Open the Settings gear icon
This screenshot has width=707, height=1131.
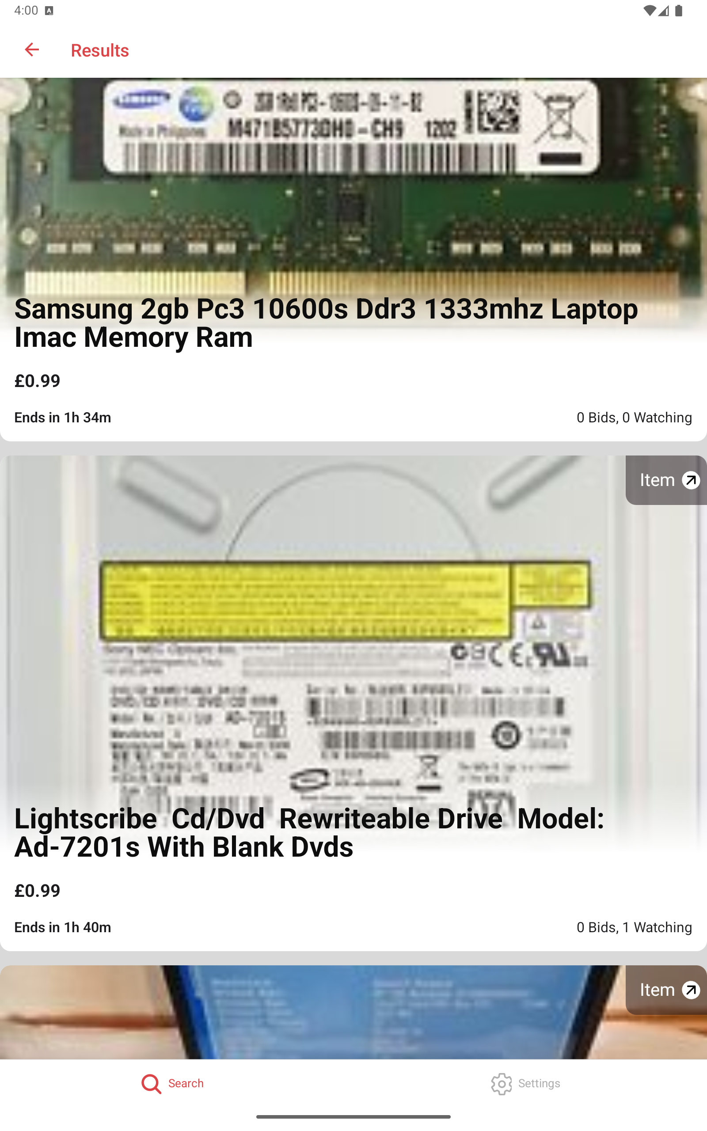pyautogui.click(x=501, y=1083)
